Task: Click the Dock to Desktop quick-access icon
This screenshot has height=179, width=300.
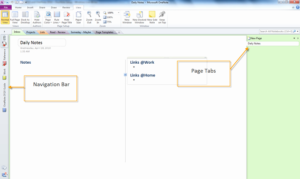Action: tap(17, 2)
